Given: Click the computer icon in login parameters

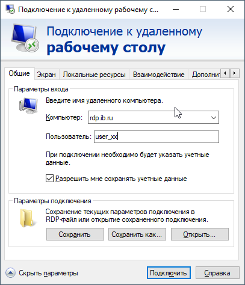Looking at the screenshot, I should pyautogui.click(x=28, y=106).
